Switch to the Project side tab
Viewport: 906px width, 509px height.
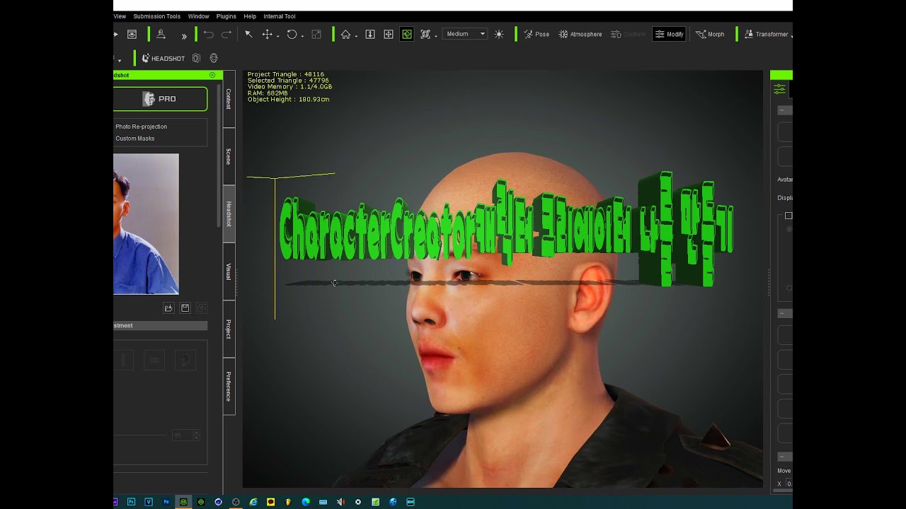pyautogui.click(x=229, y=329)
